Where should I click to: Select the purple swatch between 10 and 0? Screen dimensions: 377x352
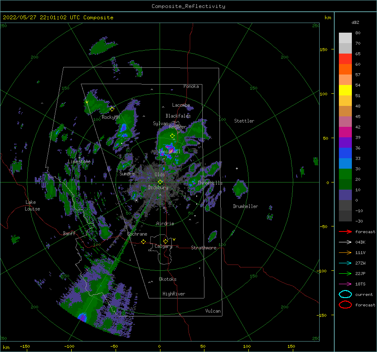[x=345, y=195]
